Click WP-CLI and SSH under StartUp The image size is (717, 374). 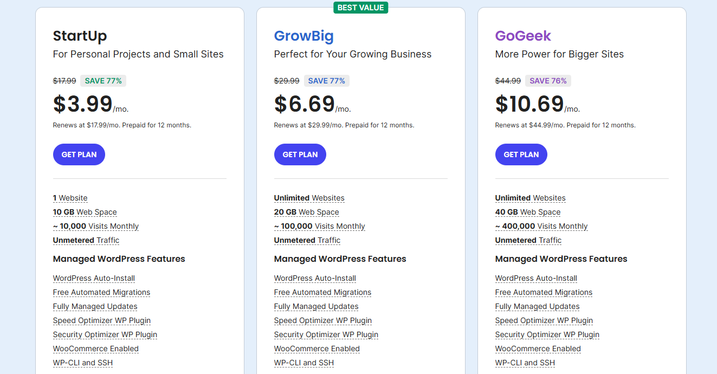coord(83,363)
